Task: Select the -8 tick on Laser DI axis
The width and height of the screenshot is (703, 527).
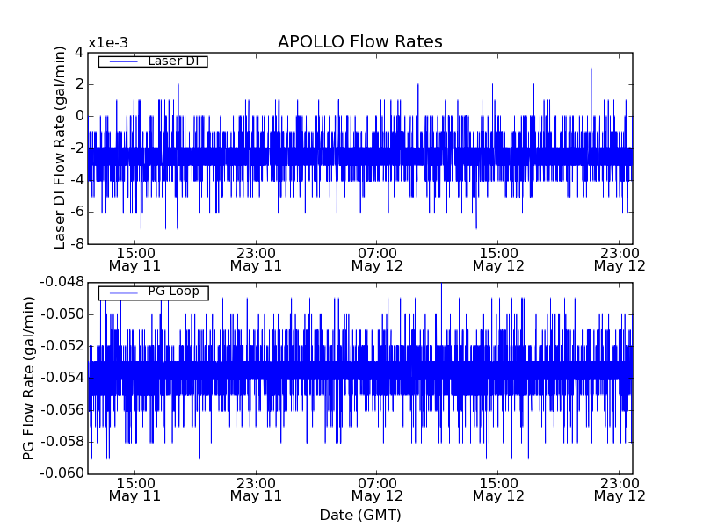Action: tap(77, 243)
